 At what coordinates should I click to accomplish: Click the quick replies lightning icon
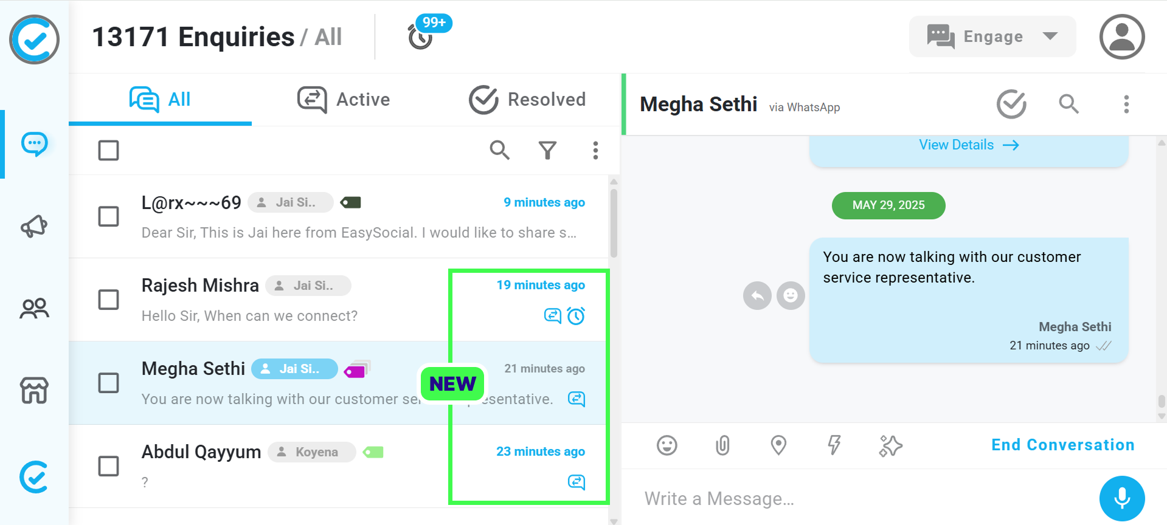834,445
